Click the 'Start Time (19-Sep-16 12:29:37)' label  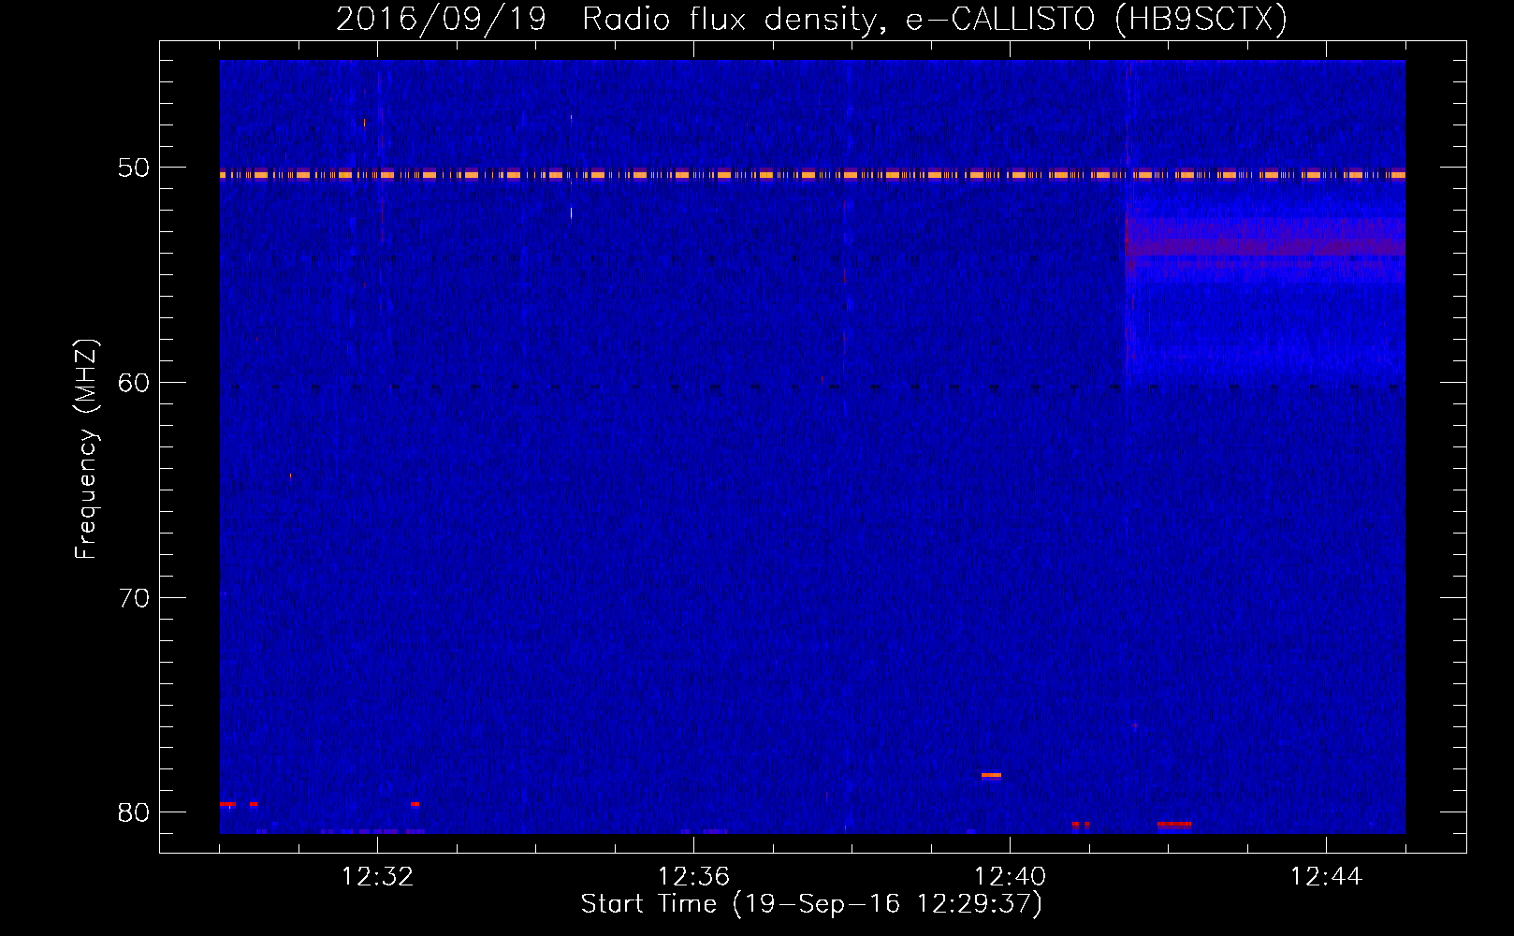tap(811, 904)
